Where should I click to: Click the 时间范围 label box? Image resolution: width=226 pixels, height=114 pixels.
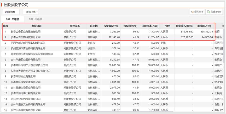click(11, 12)
